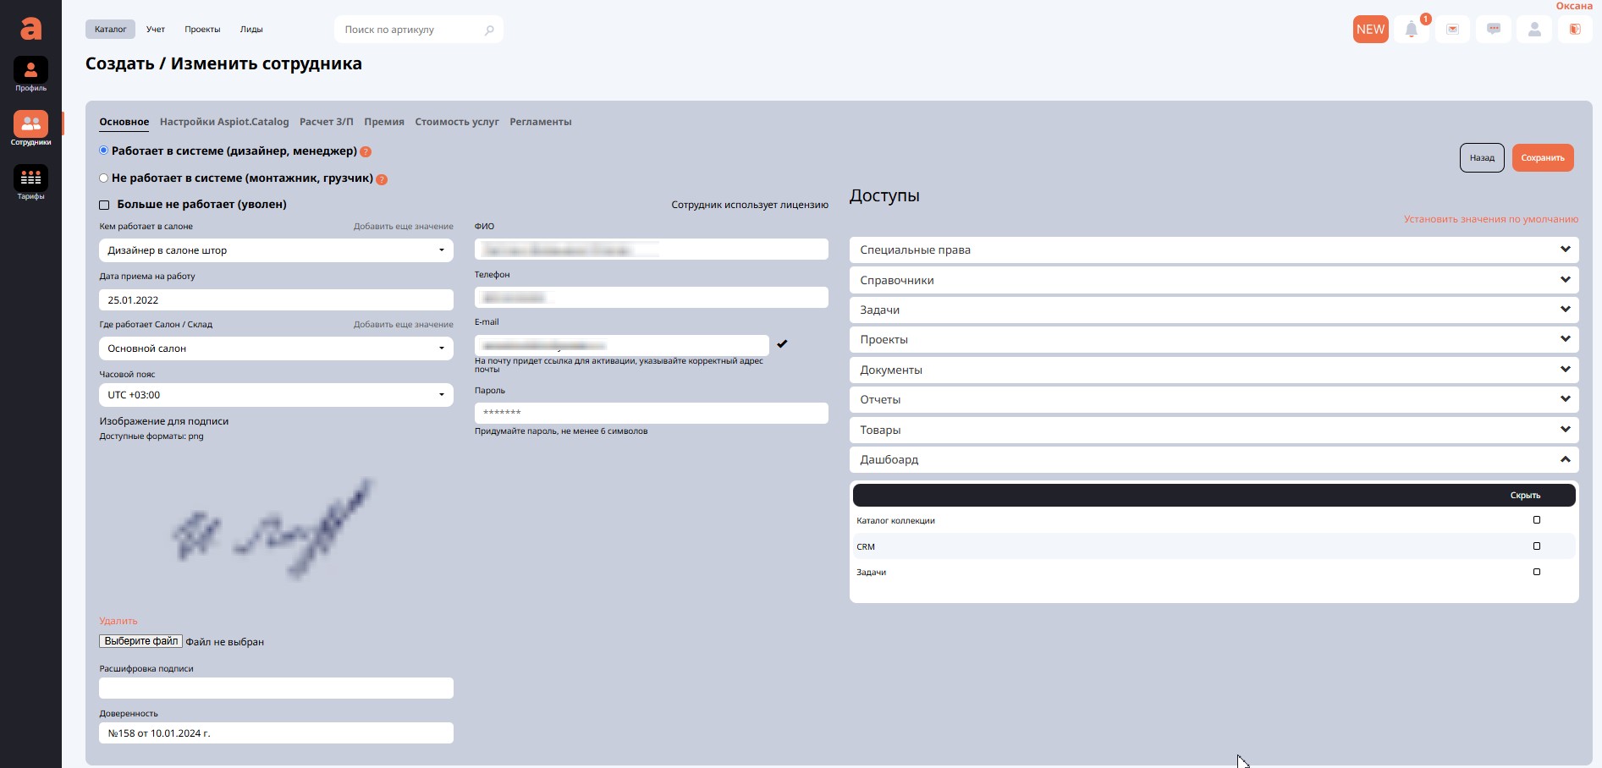Expand the 'Специальные права' access section
Viewport: 1602px width, 768px height.
point(1214,250)
